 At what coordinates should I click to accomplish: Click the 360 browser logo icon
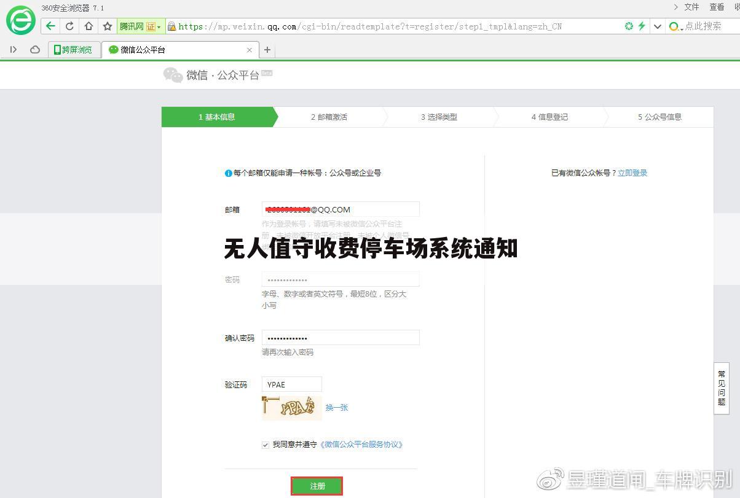22,20
